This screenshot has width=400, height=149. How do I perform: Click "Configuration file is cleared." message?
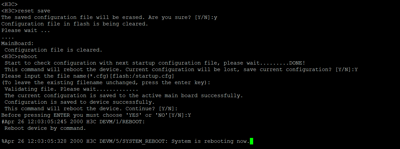tap(53, 50)
